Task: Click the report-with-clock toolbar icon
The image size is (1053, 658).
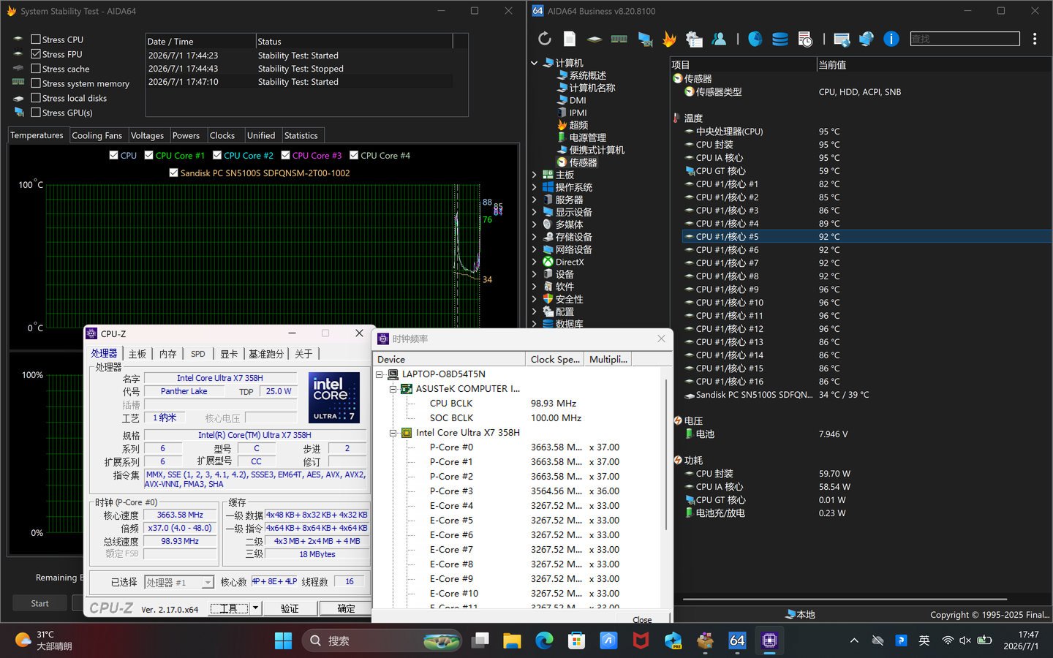Action: coord(805,39)
